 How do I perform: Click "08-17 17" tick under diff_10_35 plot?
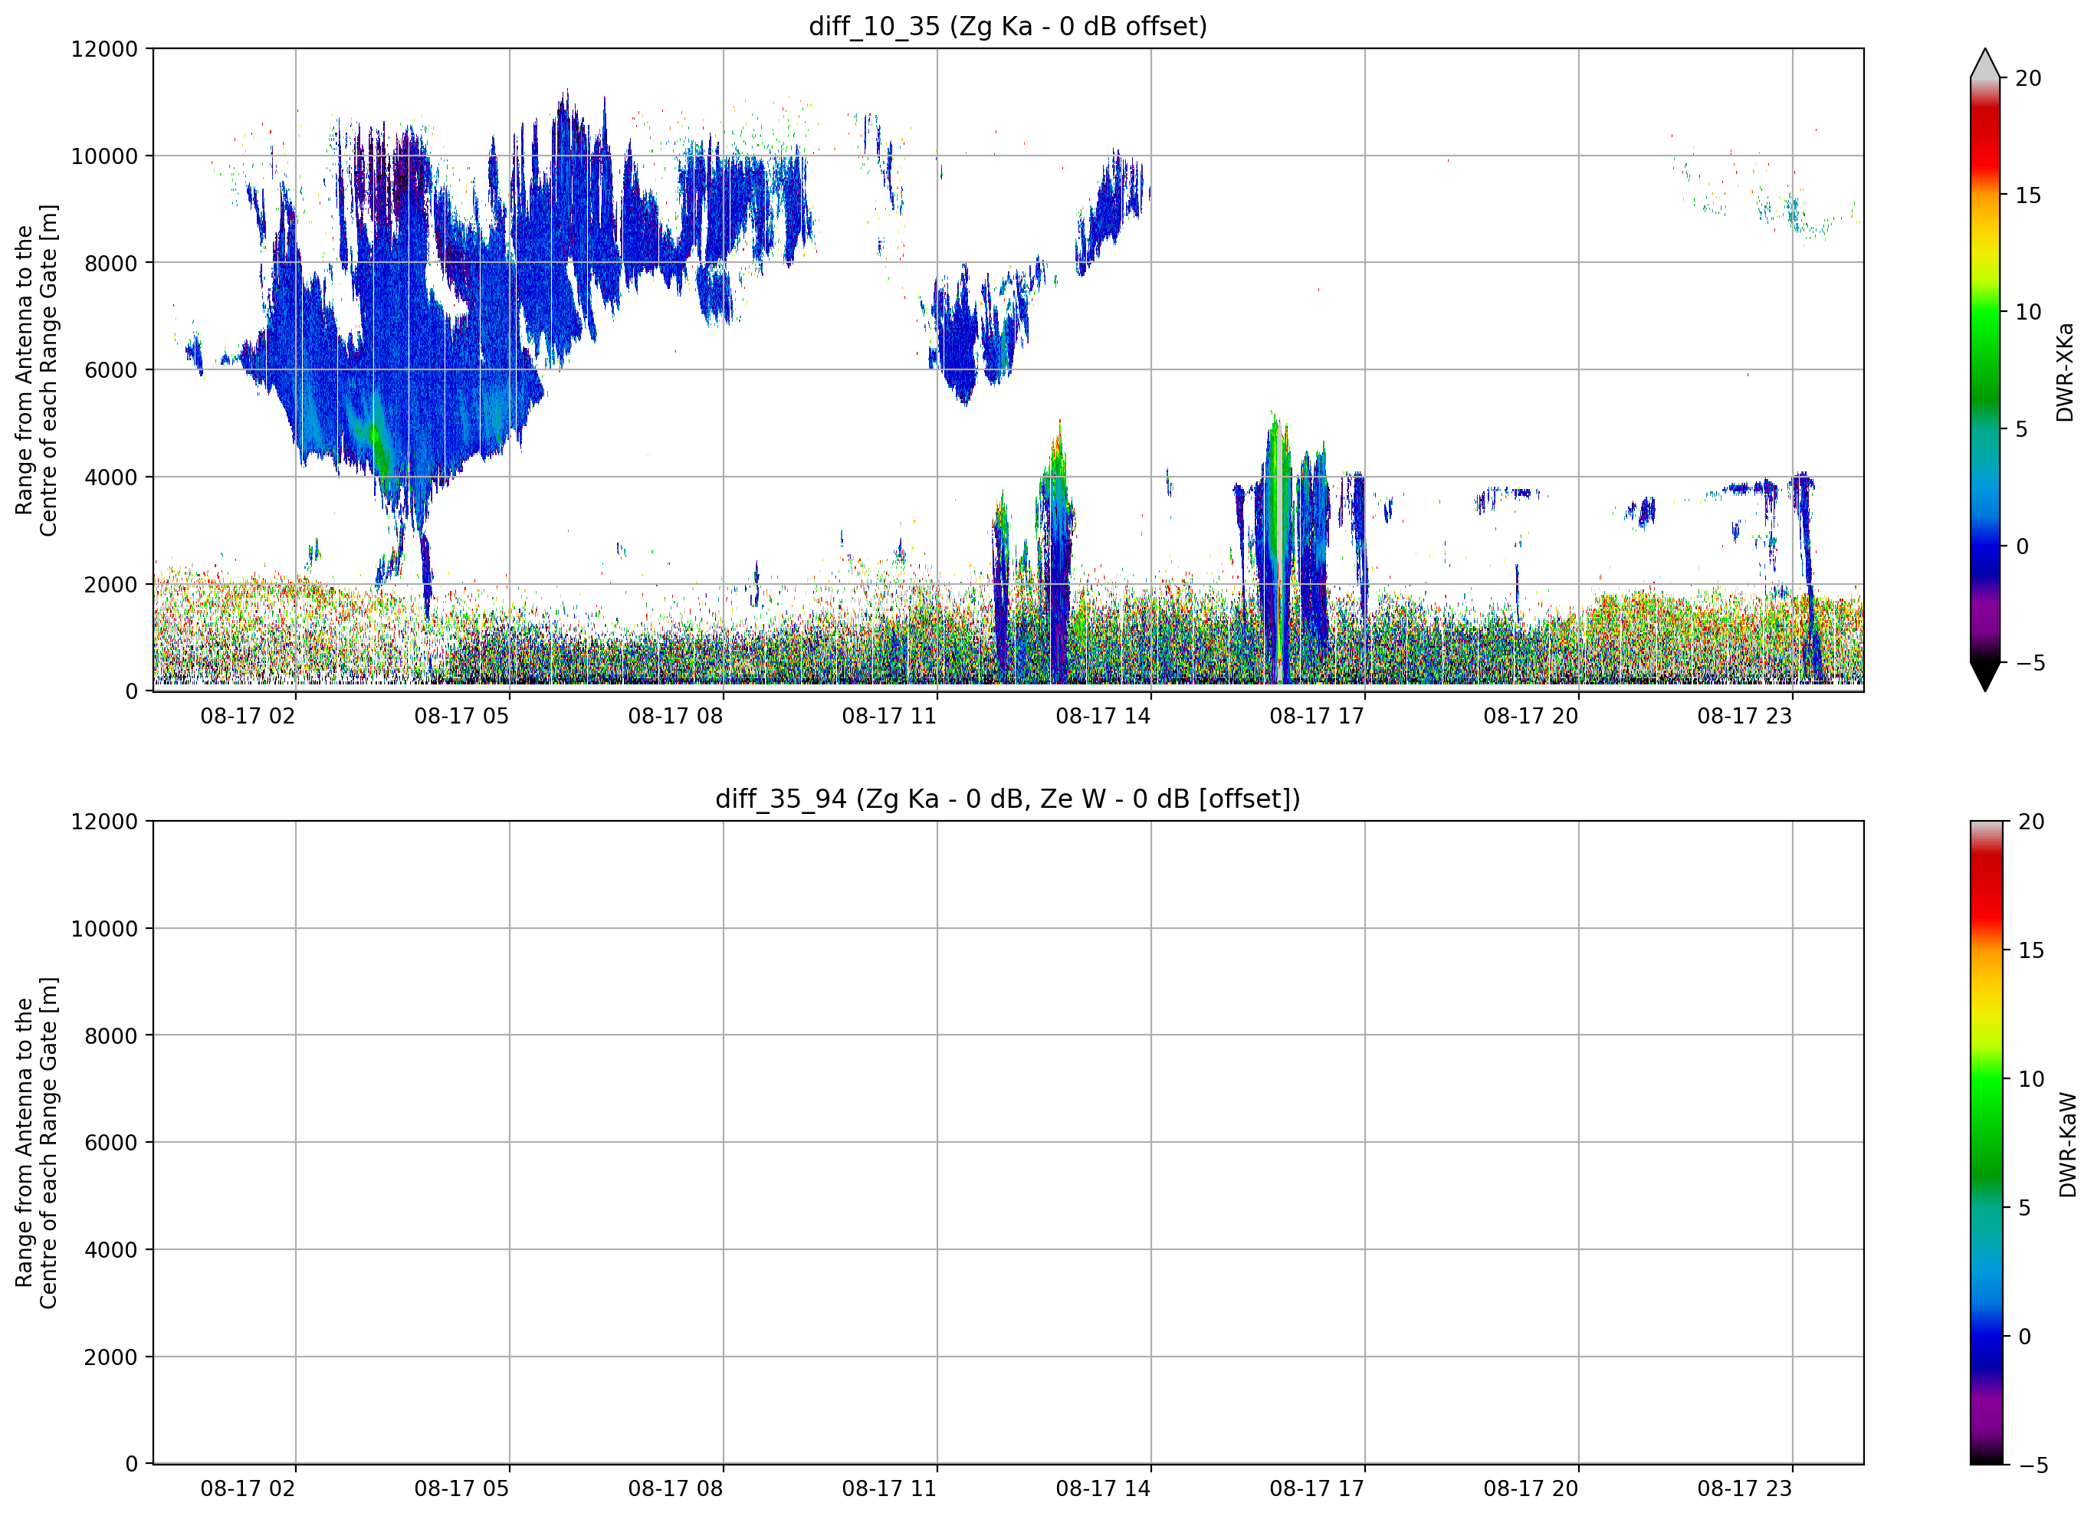(1317, 717)
